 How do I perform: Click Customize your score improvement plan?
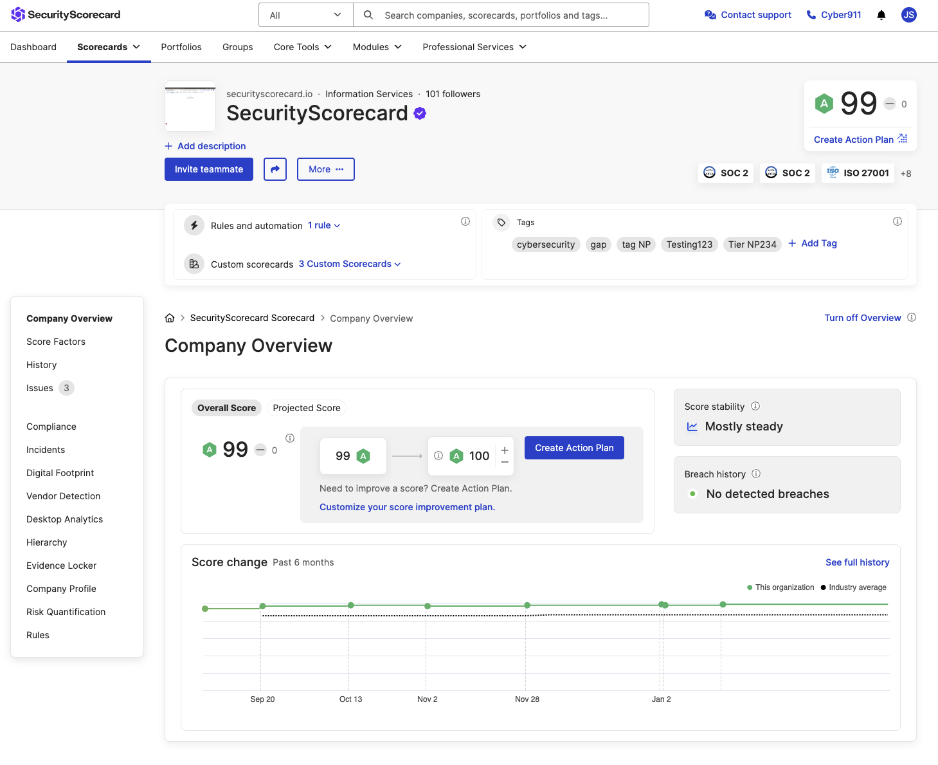408,507
